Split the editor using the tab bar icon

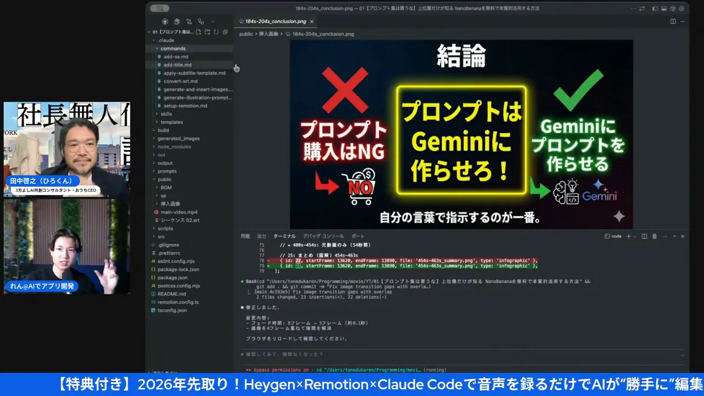pos(673,21)
